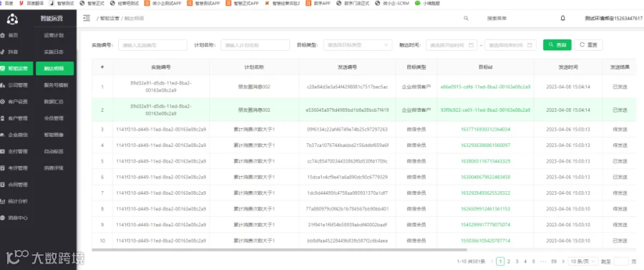Open the 百度翻译 bookmark

click(x=31, y=3)
